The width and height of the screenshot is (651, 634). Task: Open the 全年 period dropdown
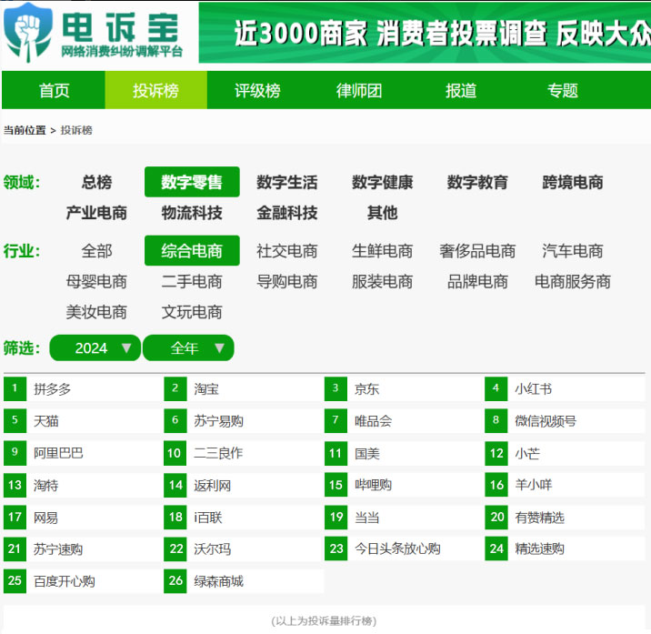click(x=188, y=347)
